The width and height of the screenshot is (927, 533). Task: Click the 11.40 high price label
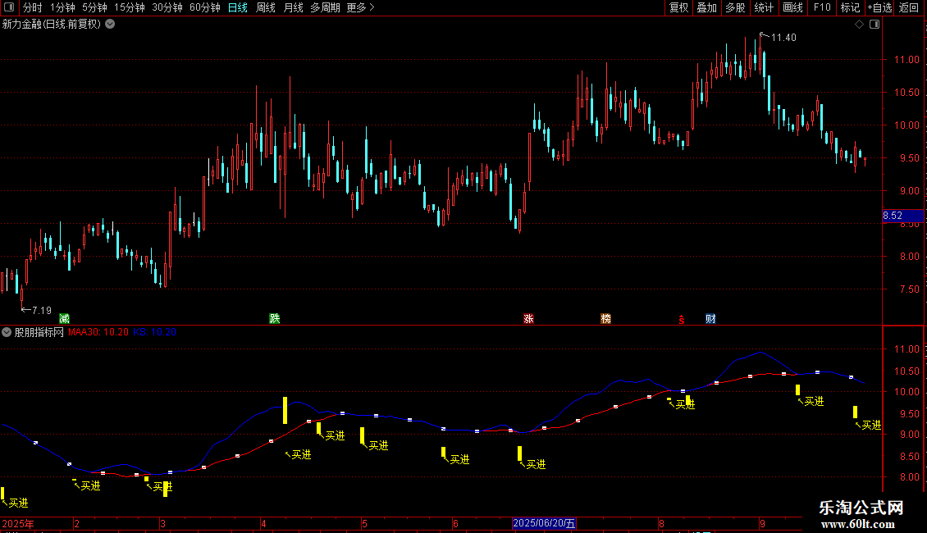click(x=783, y=37)
